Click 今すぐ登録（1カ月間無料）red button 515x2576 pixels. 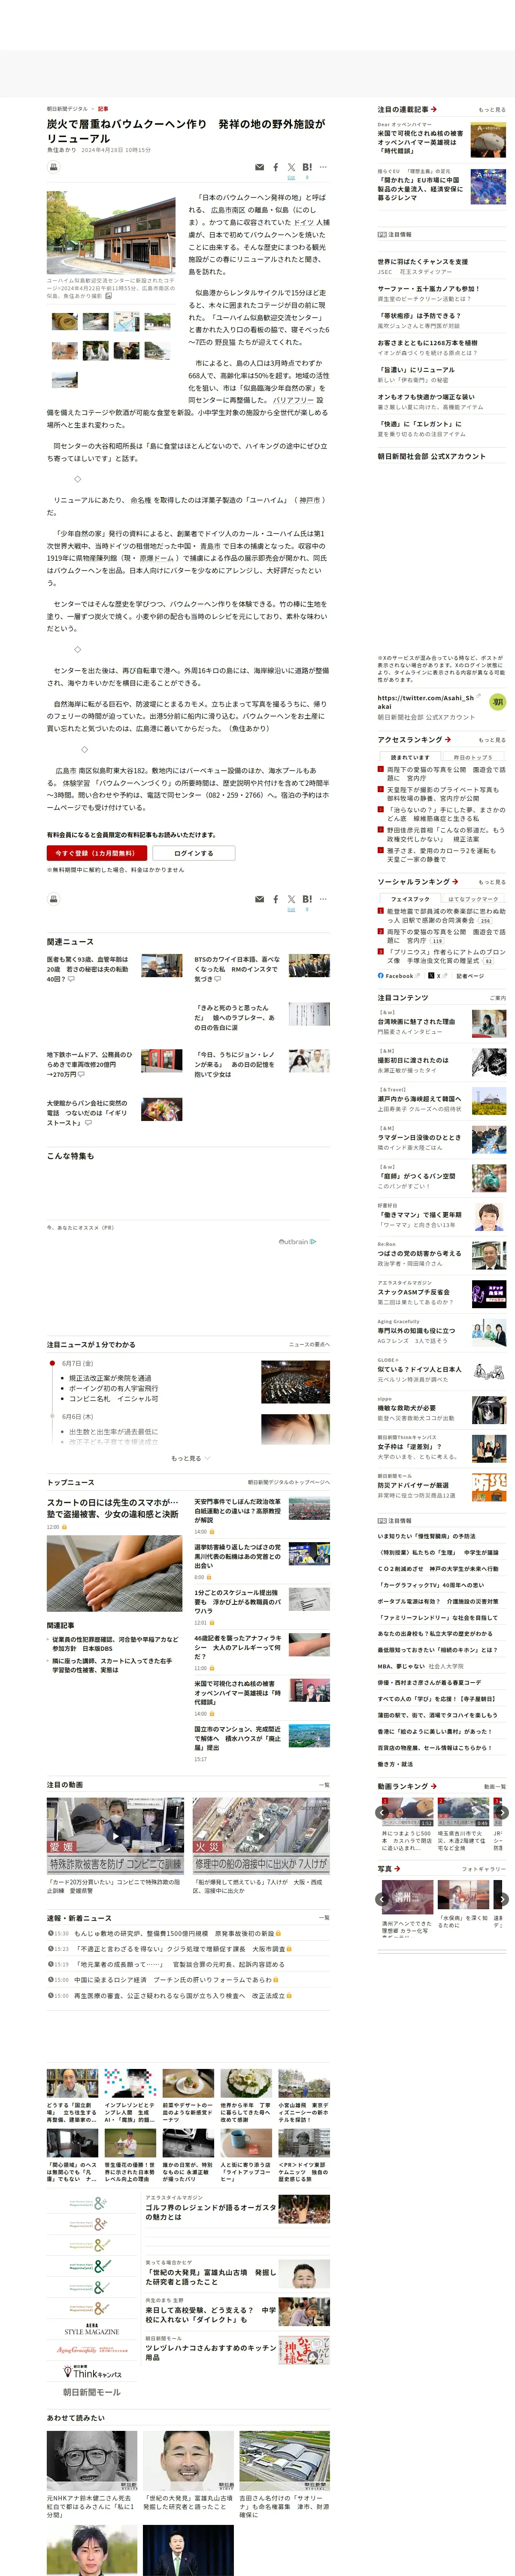(x=97, y=853)
